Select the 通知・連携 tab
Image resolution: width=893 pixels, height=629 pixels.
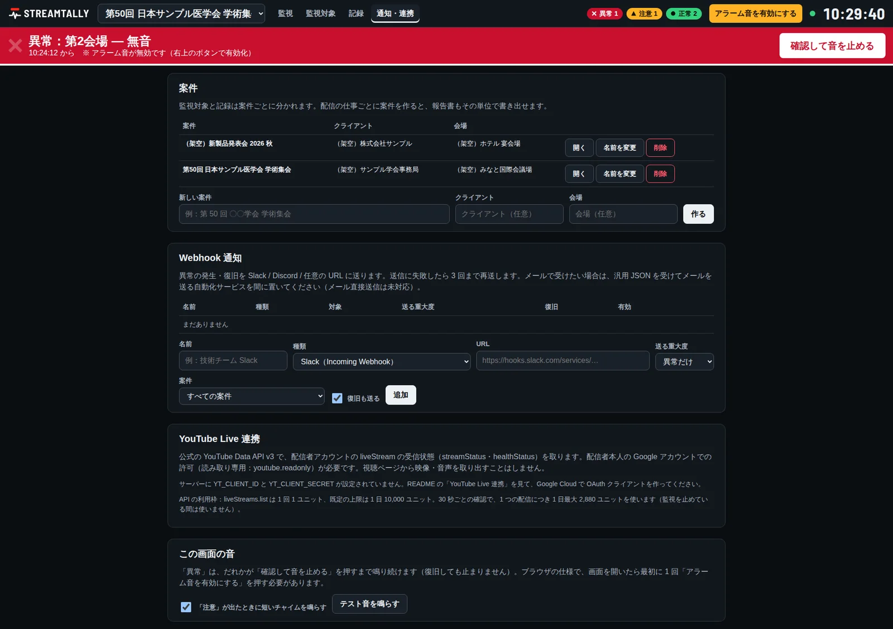[x=395, y=13]
